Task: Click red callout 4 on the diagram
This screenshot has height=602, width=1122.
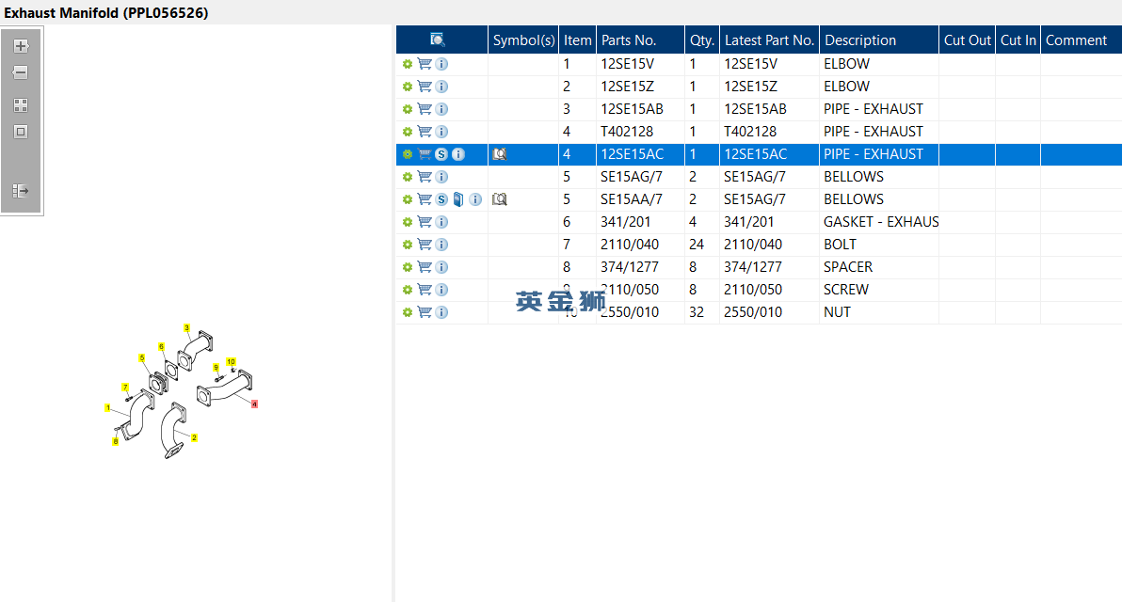Action: [x=254, y=404]
